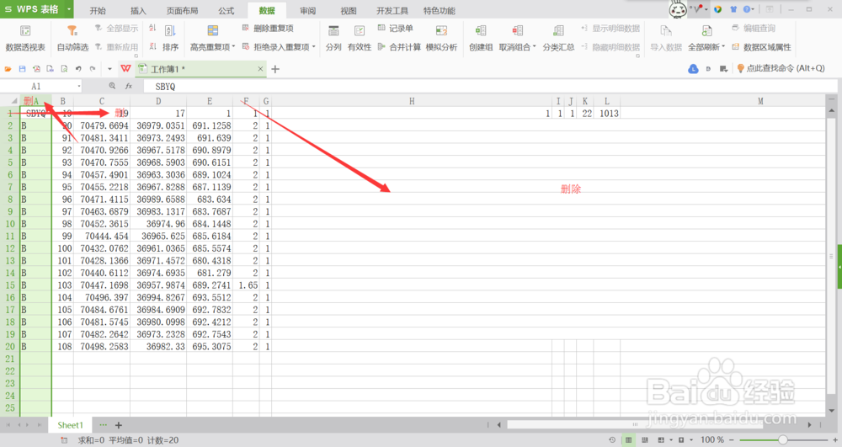Sort ascending with the A-Z icon
The width and height of the screenshot is (842, 447).
pyautogui.click(x=152, y=28)
